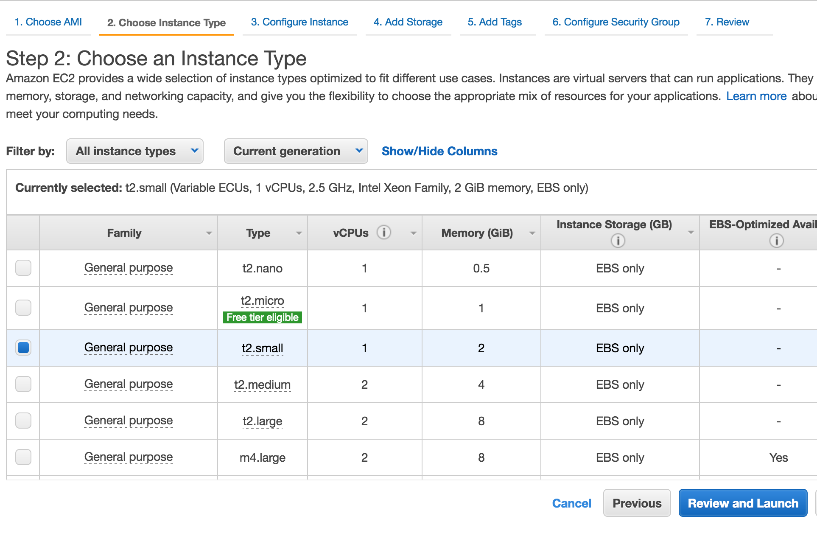817x533 pixels.
Task: Select the t2.nano instance checkbox
Action: point(23,268)
